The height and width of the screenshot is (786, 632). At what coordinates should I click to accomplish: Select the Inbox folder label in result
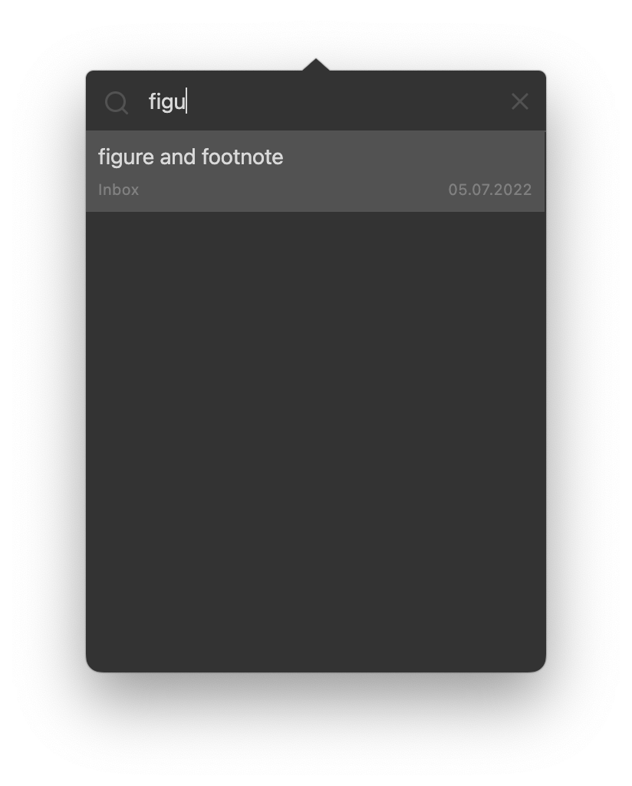click(x=118, y=190)
